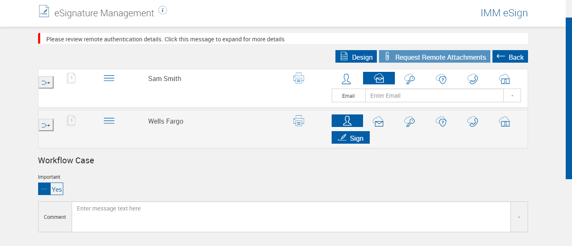The image size is (572, 246).
Task: Open hamburger menu for Wells Fargo
Action: (x=109, y=121)
